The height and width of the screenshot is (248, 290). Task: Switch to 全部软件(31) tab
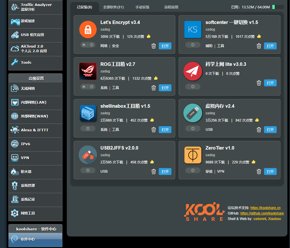[113, 7]
